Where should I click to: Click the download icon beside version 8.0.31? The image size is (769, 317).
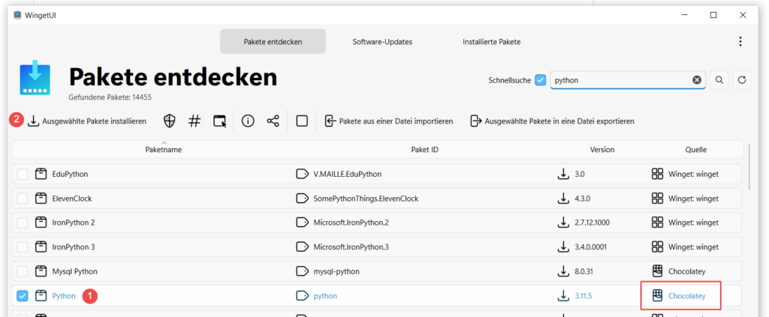tap(562, 271)
